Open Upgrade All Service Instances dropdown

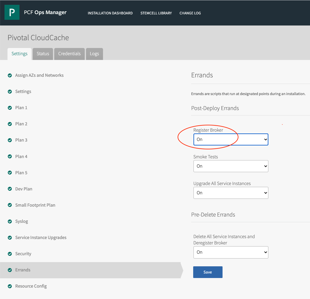coord(231,193)
